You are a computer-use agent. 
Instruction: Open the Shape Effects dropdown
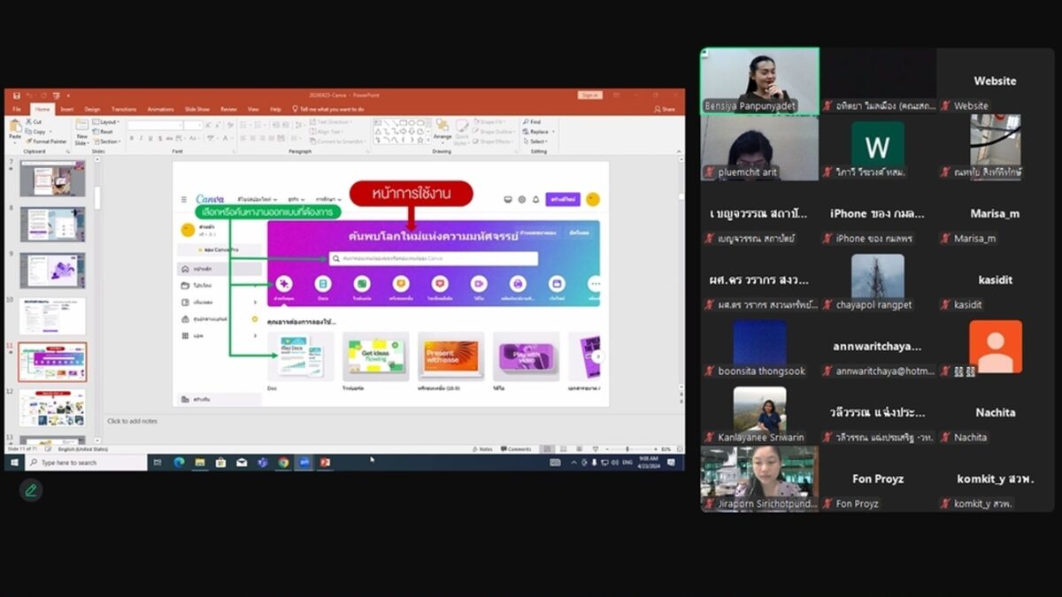[495, 142]
